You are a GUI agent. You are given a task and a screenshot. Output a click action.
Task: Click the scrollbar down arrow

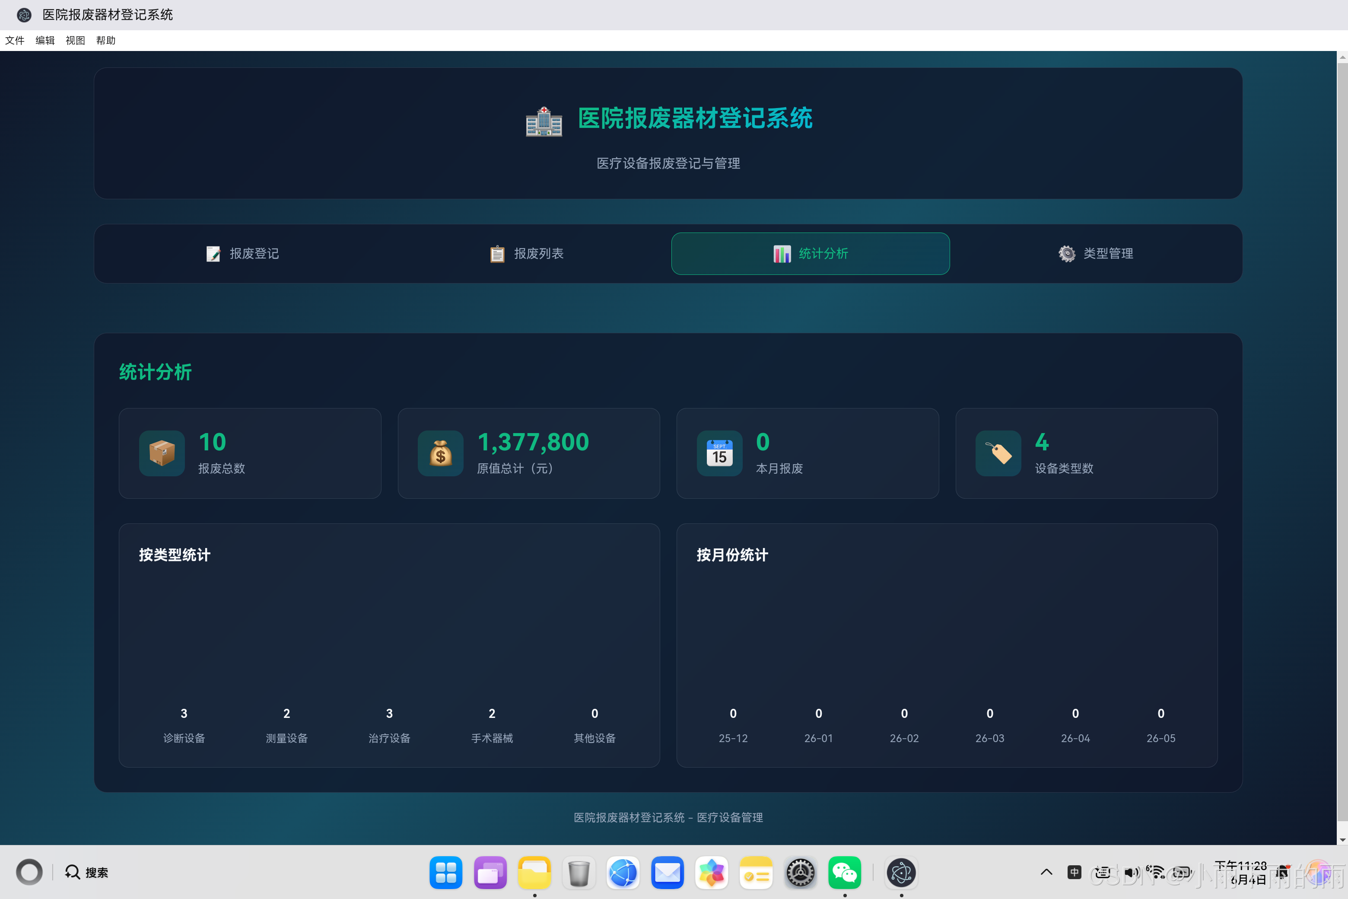pos(1342,840)
